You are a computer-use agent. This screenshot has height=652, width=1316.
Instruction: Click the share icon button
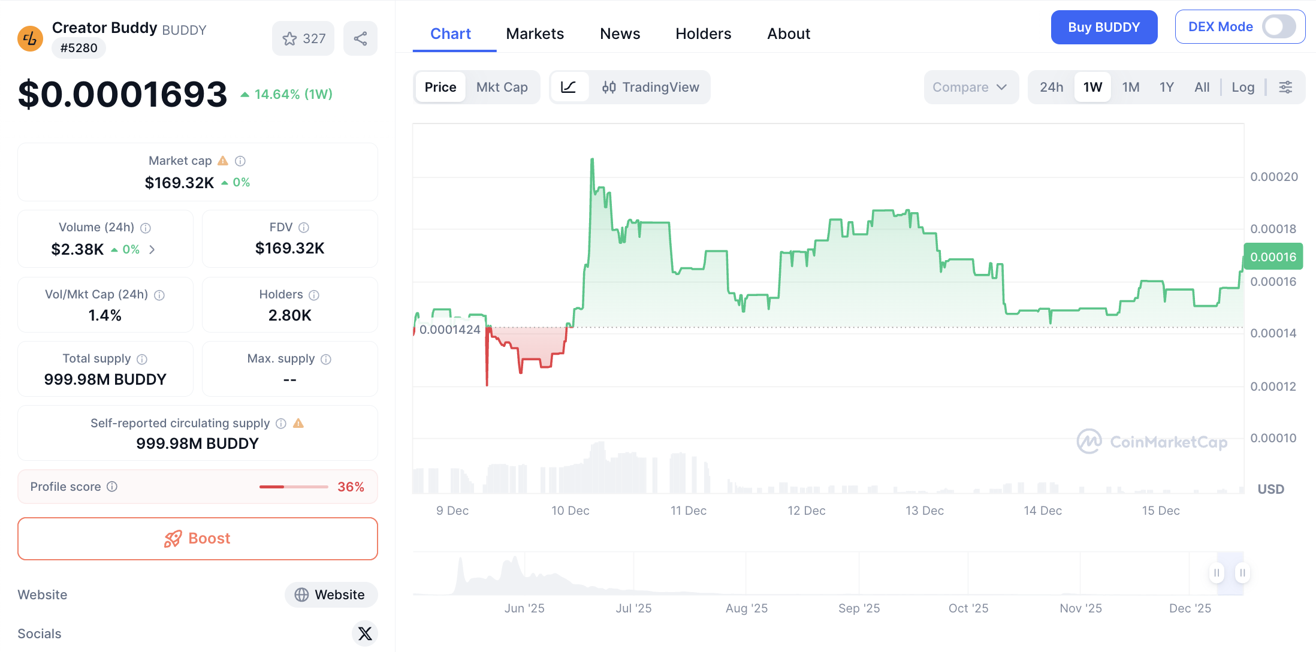click(360, 39)
